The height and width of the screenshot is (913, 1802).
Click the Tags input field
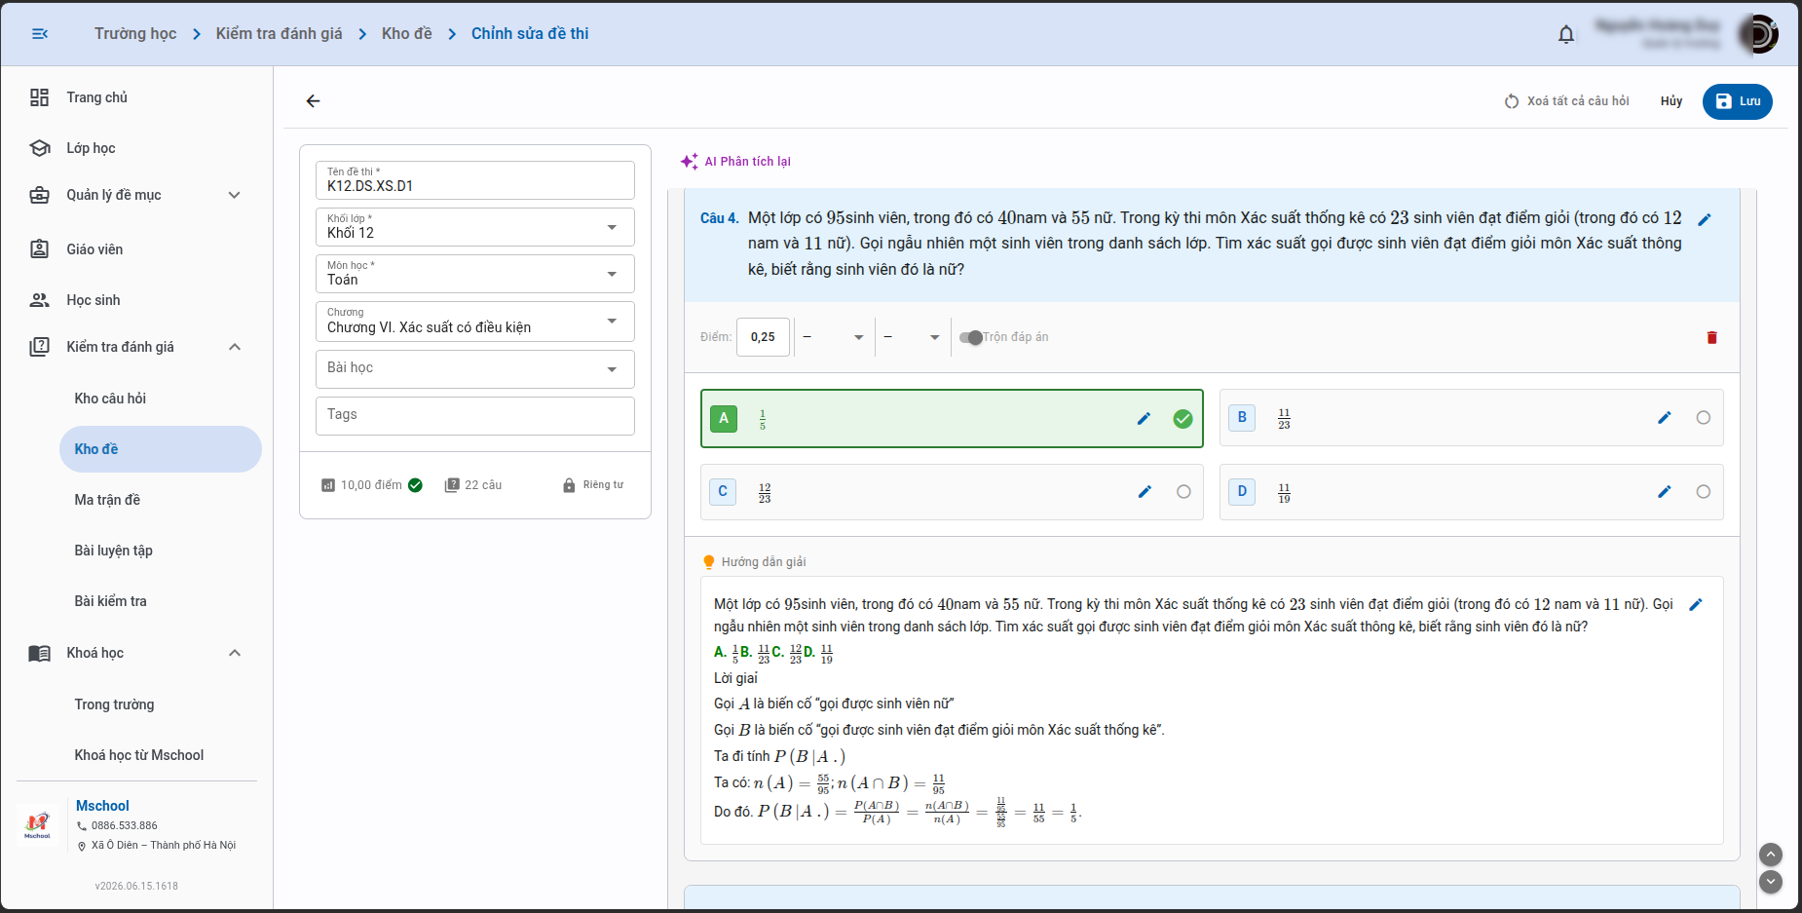tap(475, 416)
